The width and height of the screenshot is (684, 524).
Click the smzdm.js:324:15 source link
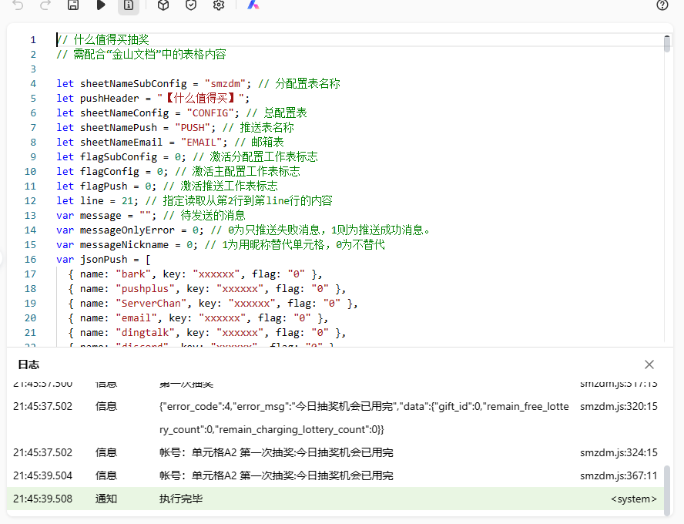click(619, 452)
